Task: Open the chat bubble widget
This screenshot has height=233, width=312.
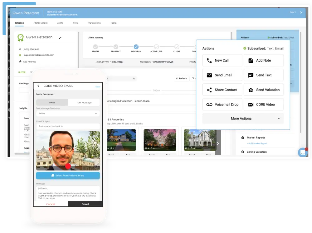Action: (x=303, y=152)
